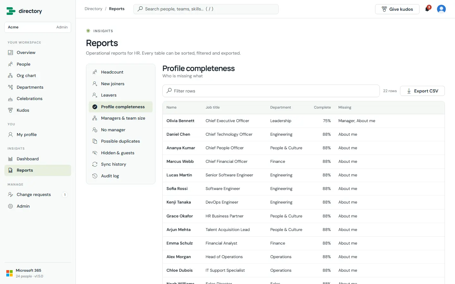Click the name Olivia Bennett

click(x=180, y=121)
